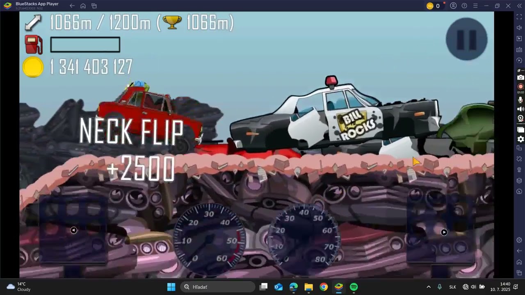The width and height of the screenshot is (525, 295).
Task: Click the red fuel can icon
Action: coord(34,45)
